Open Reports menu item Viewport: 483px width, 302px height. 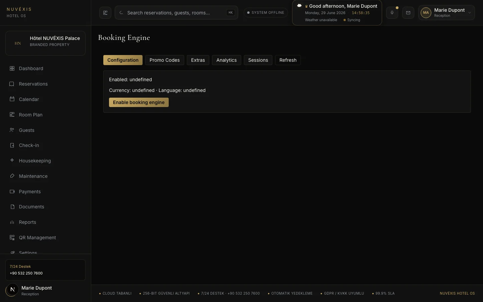tap(45, 222)
